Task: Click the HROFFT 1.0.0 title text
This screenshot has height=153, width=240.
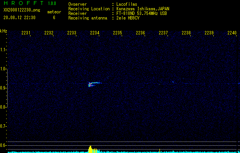Action: 30,3
